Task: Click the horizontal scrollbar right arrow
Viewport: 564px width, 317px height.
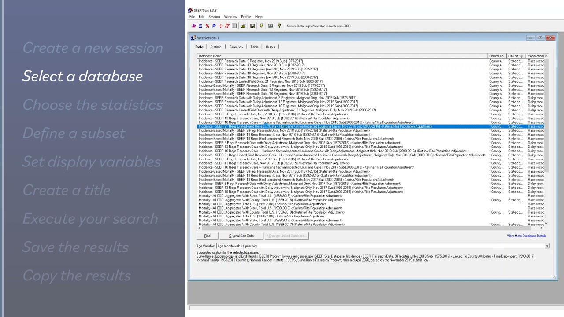Action: [542, 228]
